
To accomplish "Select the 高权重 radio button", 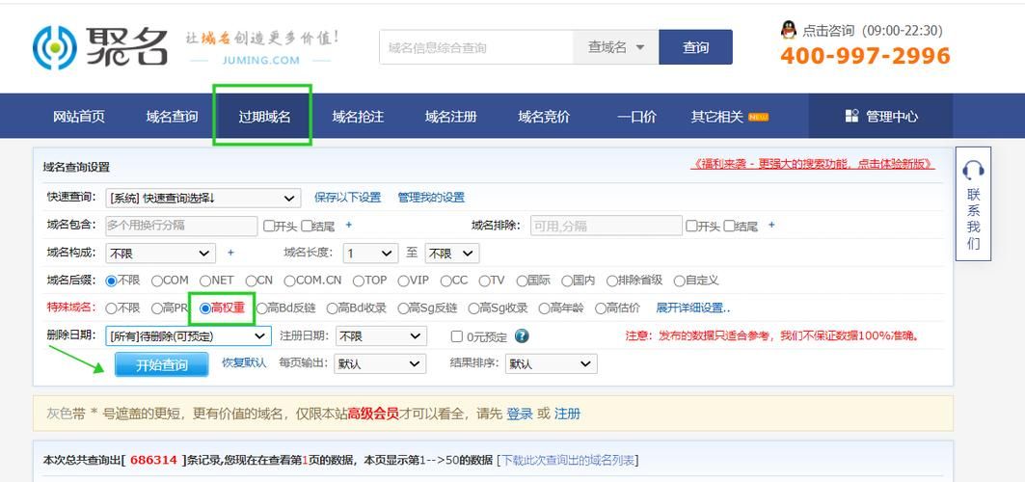I will pos(205,308).
